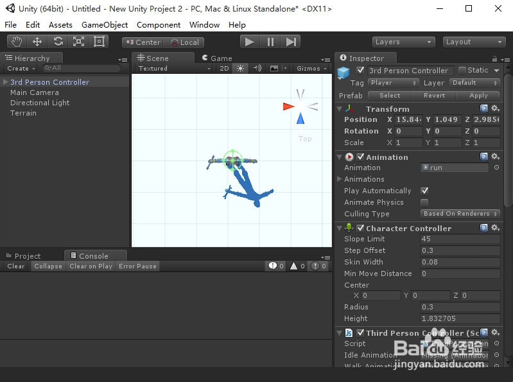Switch to the Project tab
This screenshot has height=382, width=513.
tap(23, 256)
